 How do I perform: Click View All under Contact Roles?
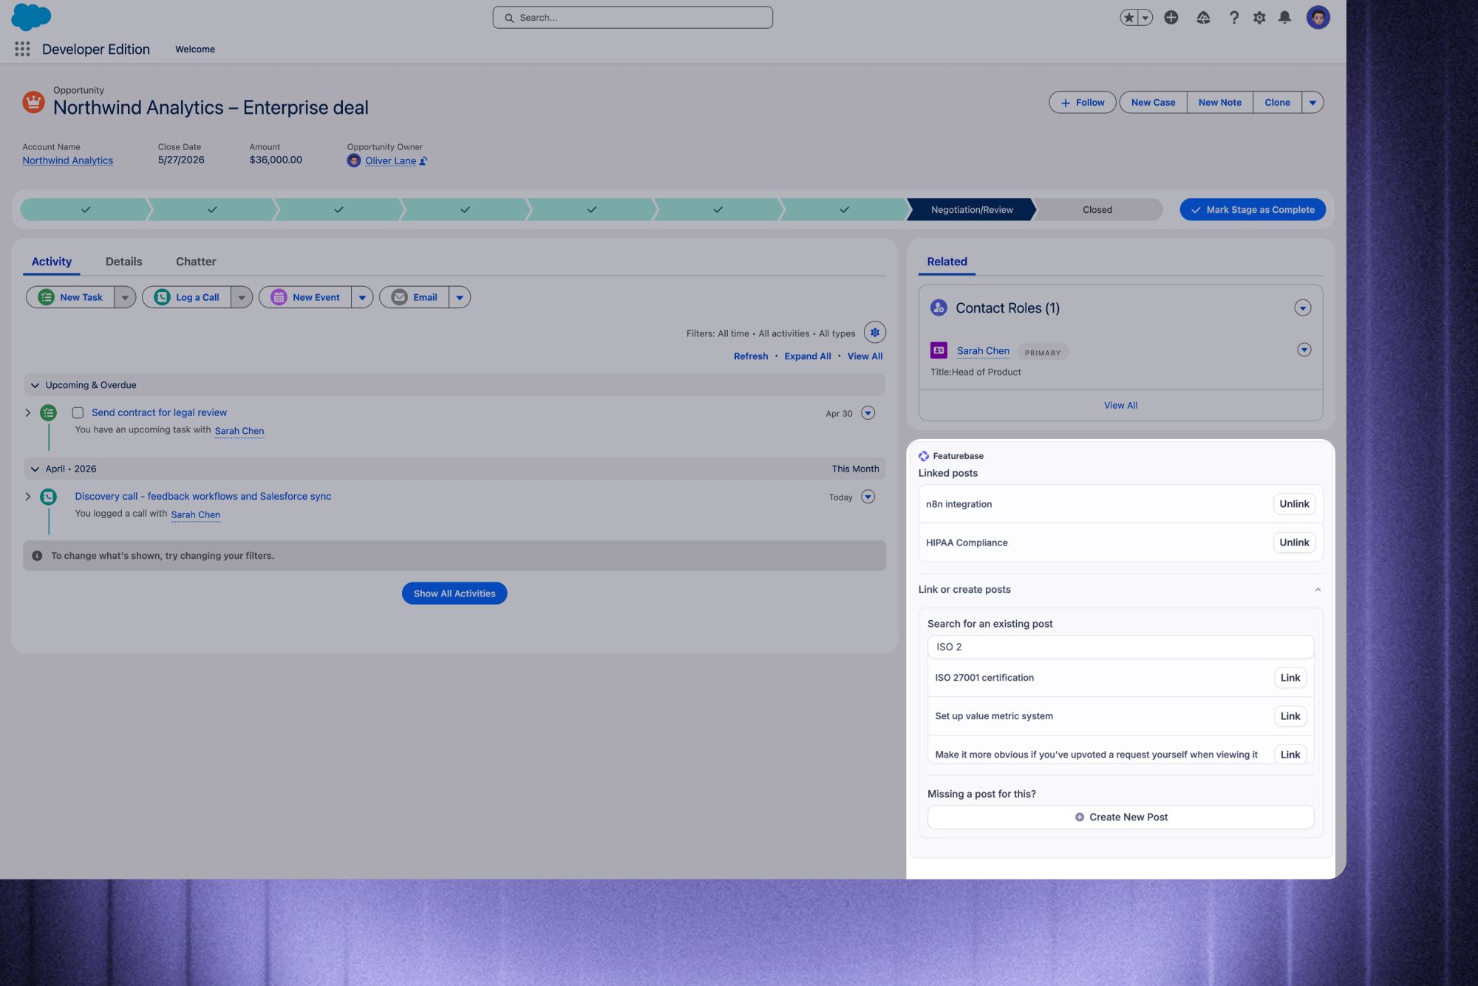(1120, 406)
